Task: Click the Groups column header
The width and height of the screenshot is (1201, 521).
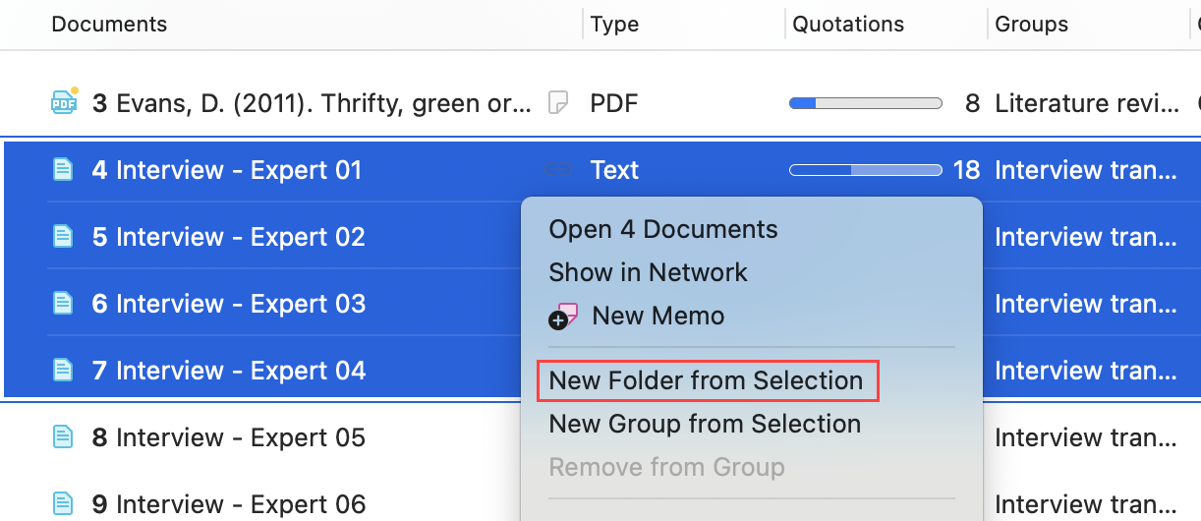Action: tap(1031, 24)
